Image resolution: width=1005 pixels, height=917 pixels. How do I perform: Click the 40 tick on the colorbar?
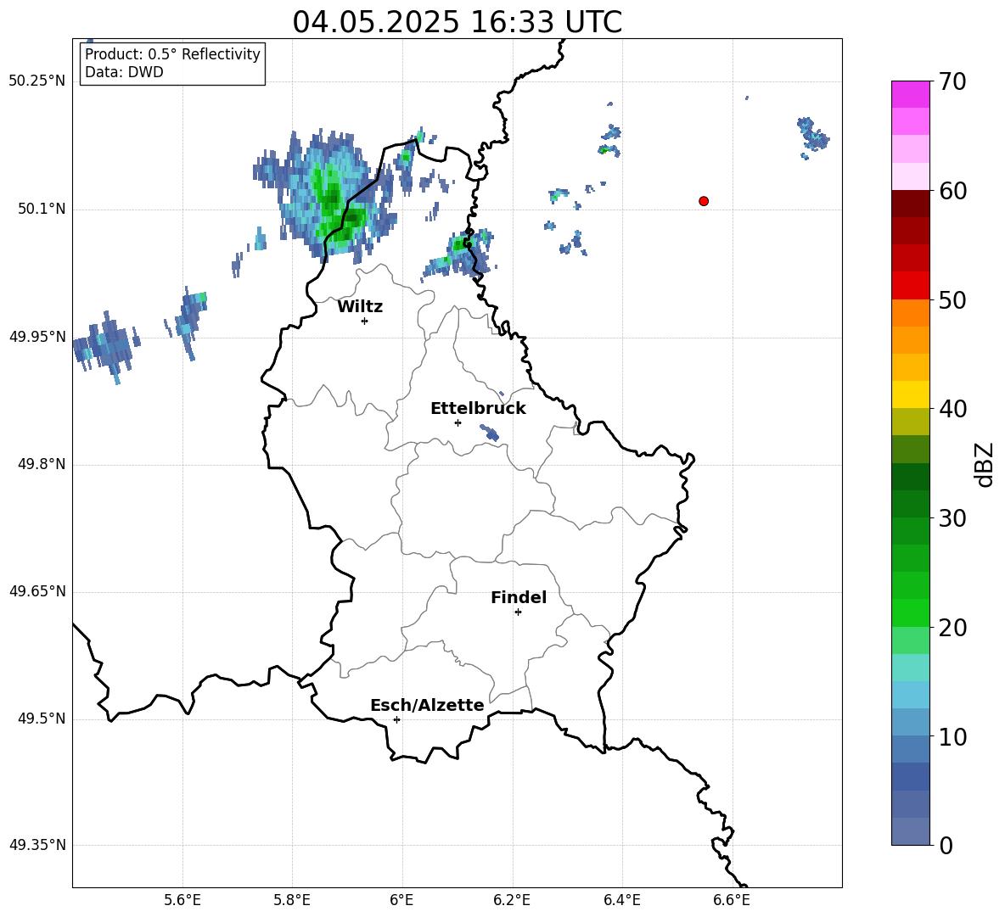(952, 409)
